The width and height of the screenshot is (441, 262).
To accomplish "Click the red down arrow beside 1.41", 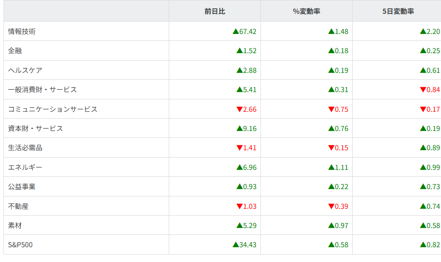I will [239, 148].
